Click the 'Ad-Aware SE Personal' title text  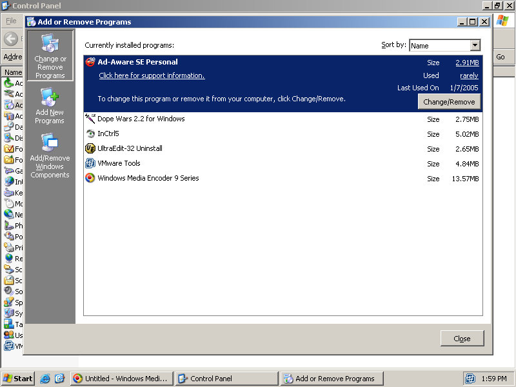[x=137, y=62]
